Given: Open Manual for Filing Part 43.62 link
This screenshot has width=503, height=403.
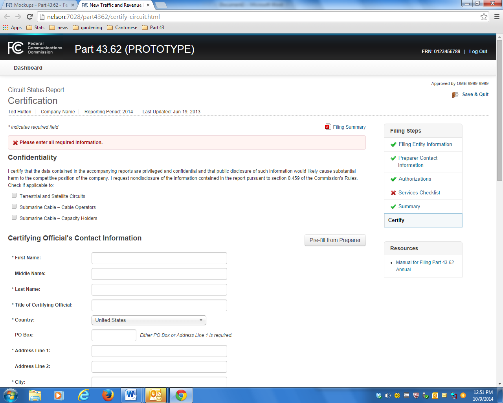Looking at the screenshot, I should [424, 263].
